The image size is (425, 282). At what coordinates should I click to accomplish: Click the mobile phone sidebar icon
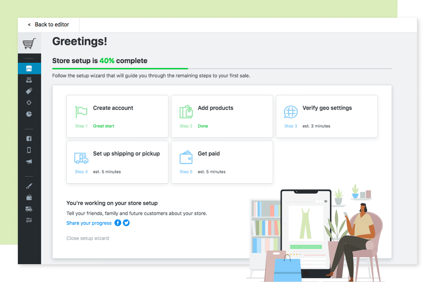[29, 150]
